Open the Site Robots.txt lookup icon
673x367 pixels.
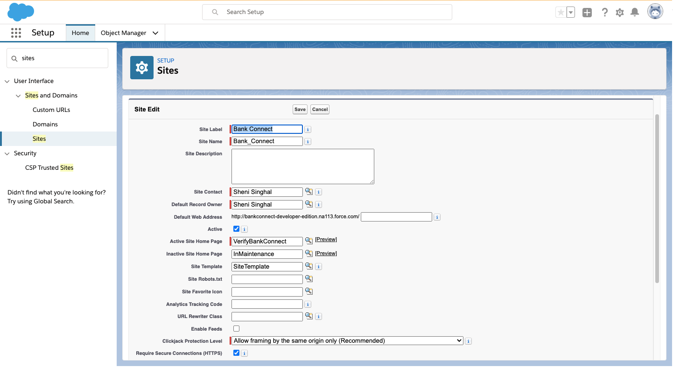point(309,278)
